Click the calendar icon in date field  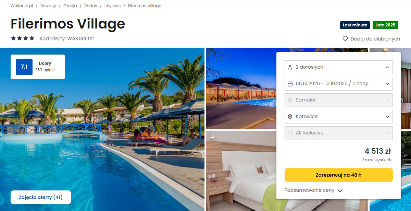(x=290, y=84)
